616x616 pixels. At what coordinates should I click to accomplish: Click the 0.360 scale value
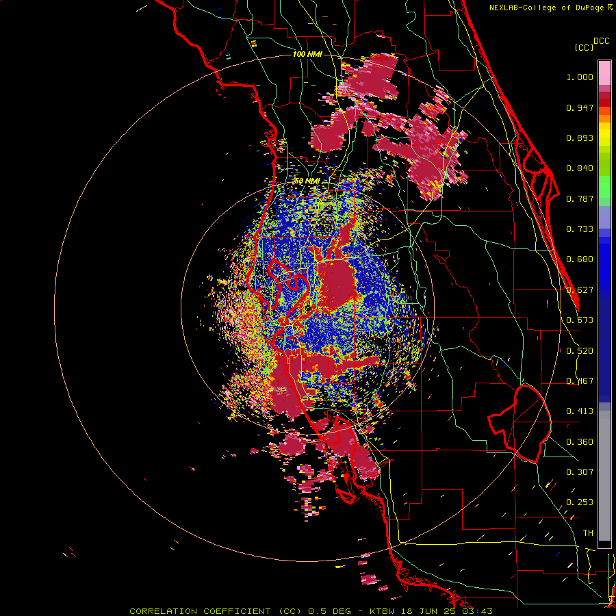click(580, 442)
